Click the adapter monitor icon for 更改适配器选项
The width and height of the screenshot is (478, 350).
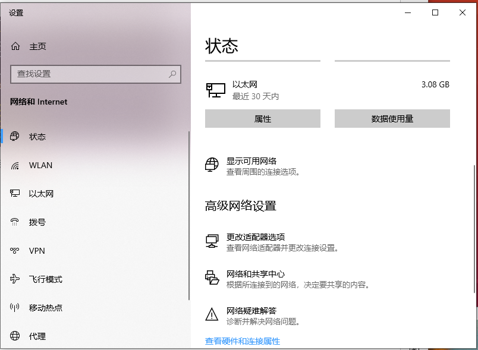212,241
